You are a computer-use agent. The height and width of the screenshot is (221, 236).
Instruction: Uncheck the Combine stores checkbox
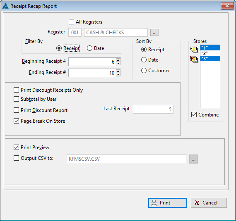coord(194,115)
